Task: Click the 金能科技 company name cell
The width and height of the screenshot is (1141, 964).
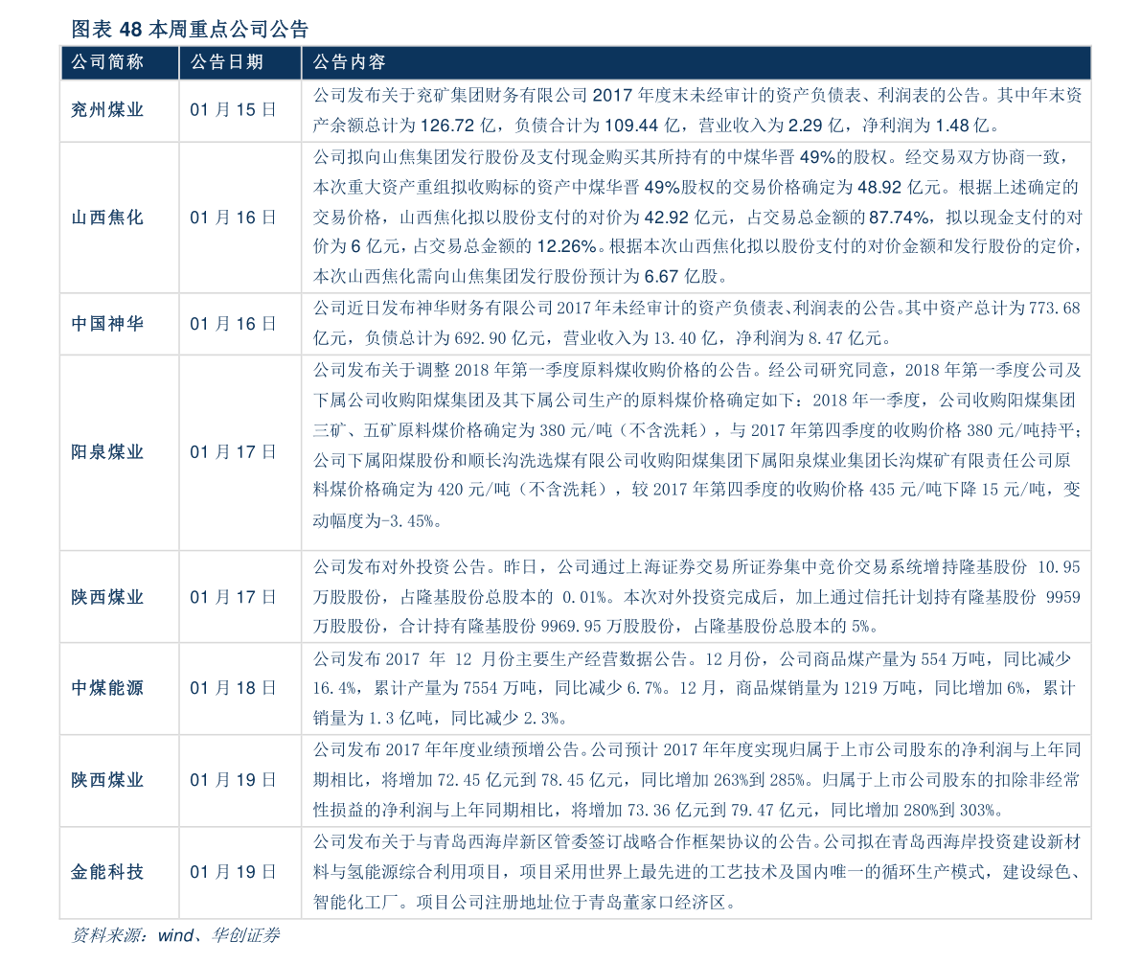Action: pyautogui.click(x=107, y=872)
